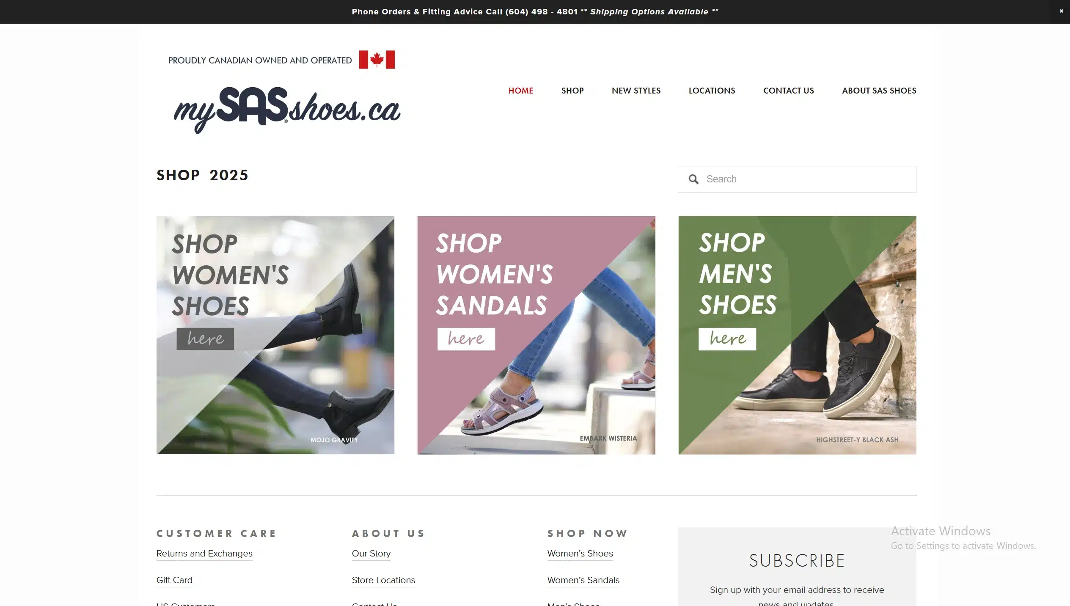Open the Shop menu item
This screenshot has height=606, width=1070.
coord(572,91)
